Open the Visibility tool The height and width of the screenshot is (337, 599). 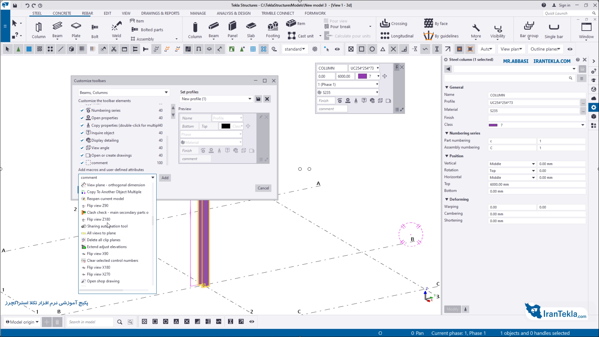click(x=497, y=31)
